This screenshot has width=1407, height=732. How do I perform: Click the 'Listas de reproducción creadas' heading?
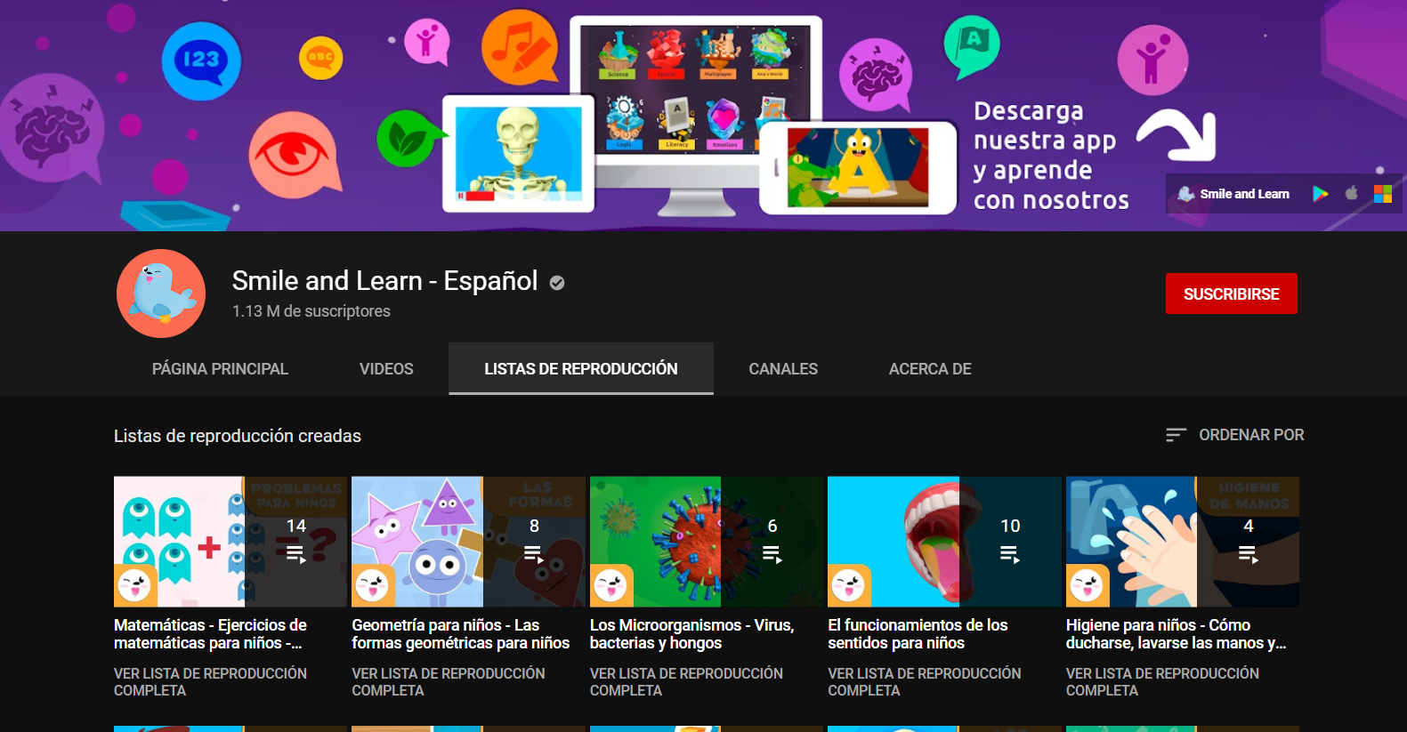[x=238, y=436]
